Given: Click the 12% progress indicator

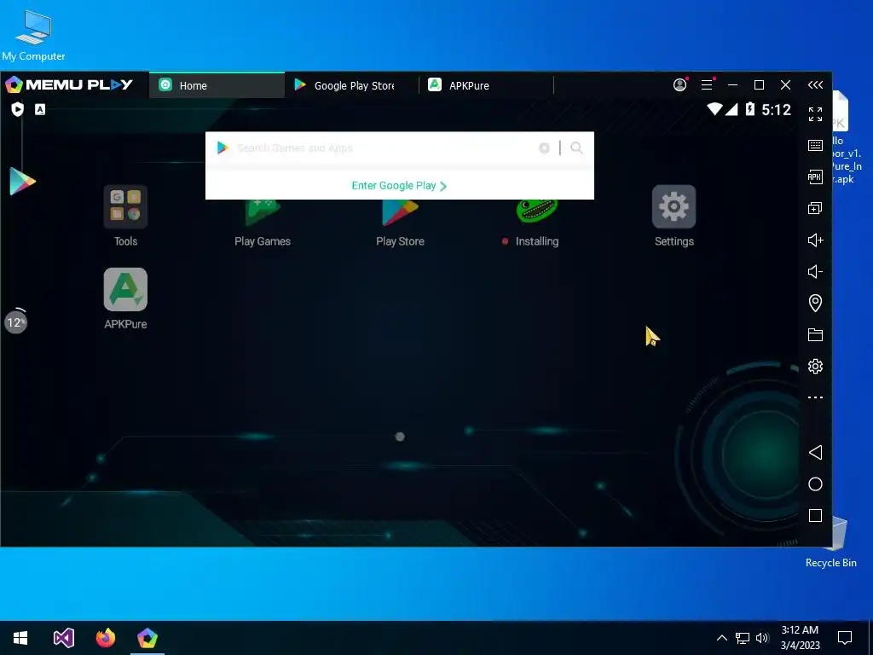Looking at the screenshot, I should tap(15, 322).
